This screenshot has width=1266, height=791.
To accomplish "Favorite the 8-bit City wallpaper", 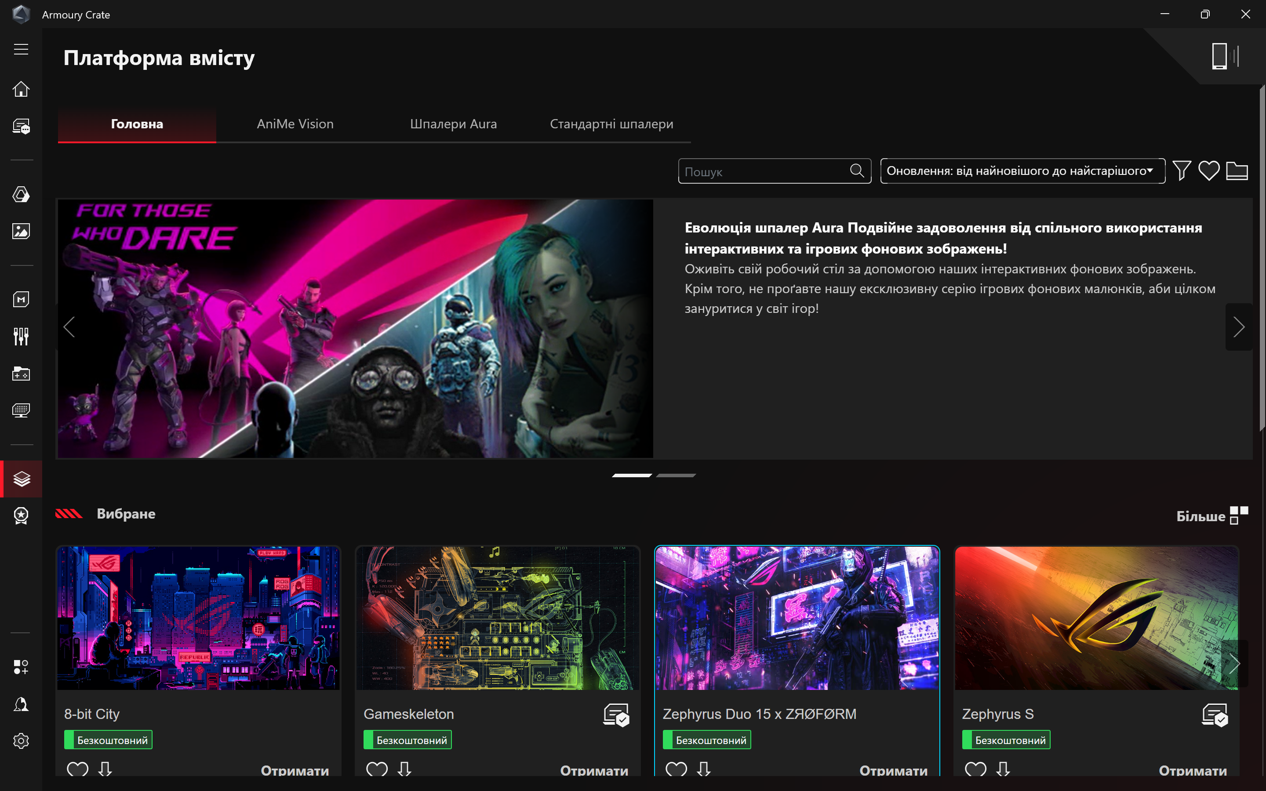I will tap(77, 769).
